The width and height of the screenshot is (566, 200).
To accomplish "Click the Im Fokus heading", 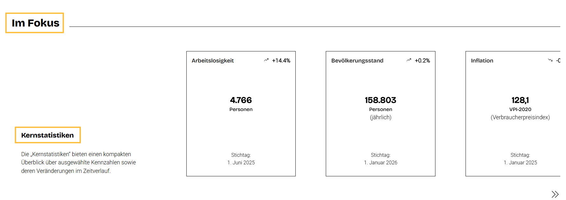I will click(x=35, y=23).
